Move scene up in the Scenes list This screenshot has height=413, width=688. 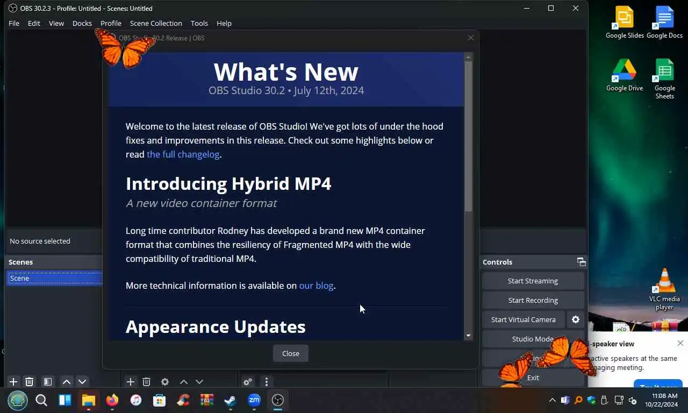pyautogui.click(x=67, y=382)
